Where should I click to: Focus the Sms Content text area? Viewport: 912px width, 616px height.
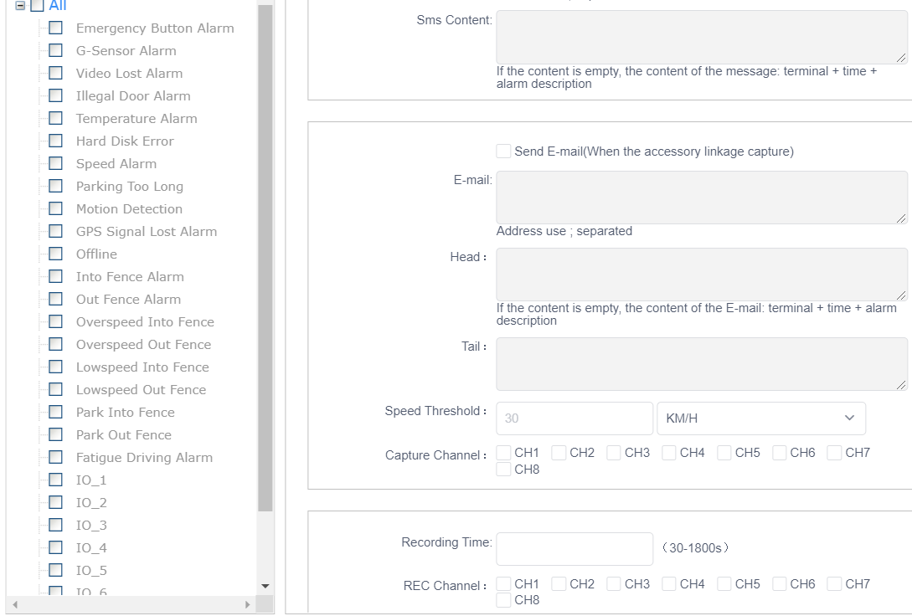coord(702,37)
